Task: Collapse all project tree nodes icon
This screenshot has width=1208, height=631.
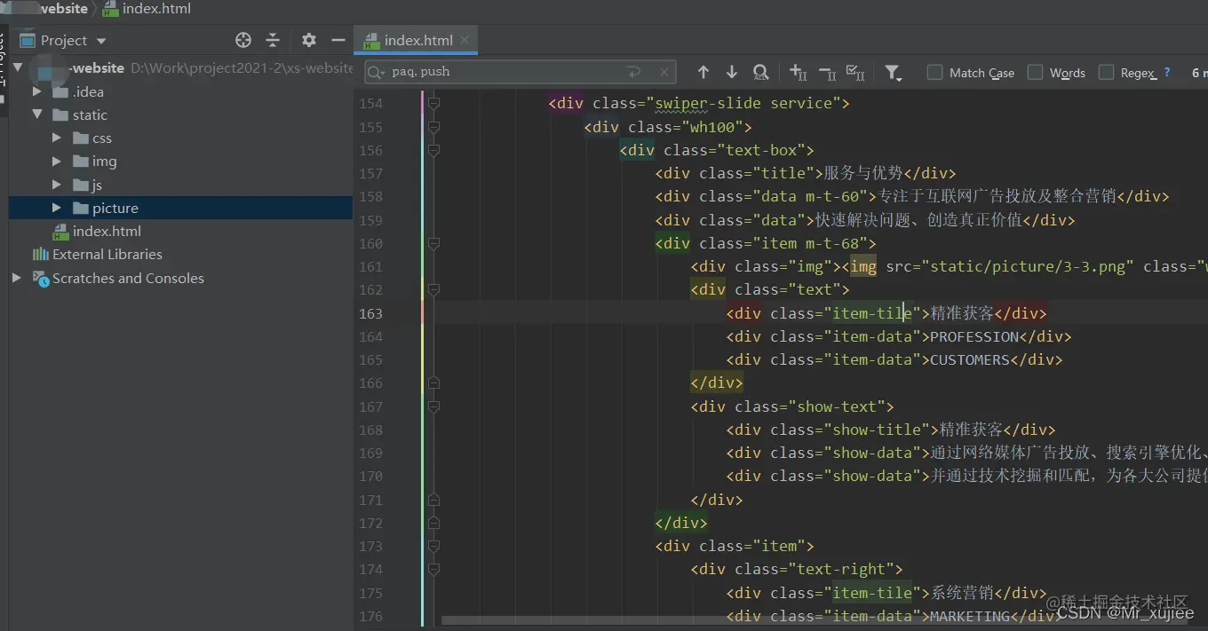Action: point(273,40)
